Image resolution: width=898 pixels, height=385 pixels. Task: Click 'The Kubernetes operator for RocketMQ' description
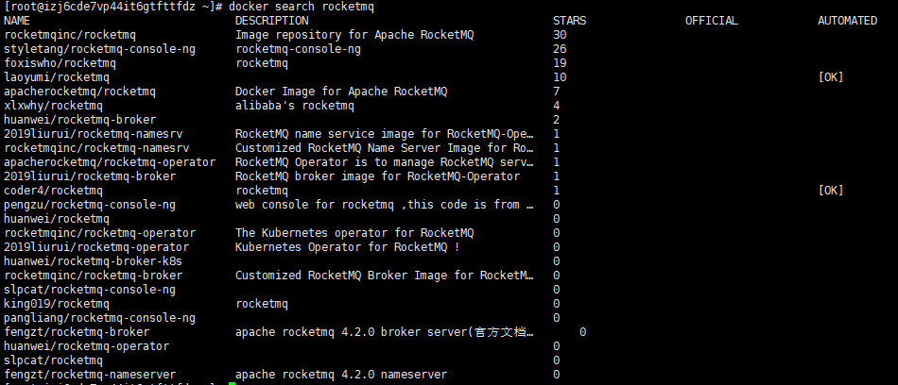tap(354, 233)
